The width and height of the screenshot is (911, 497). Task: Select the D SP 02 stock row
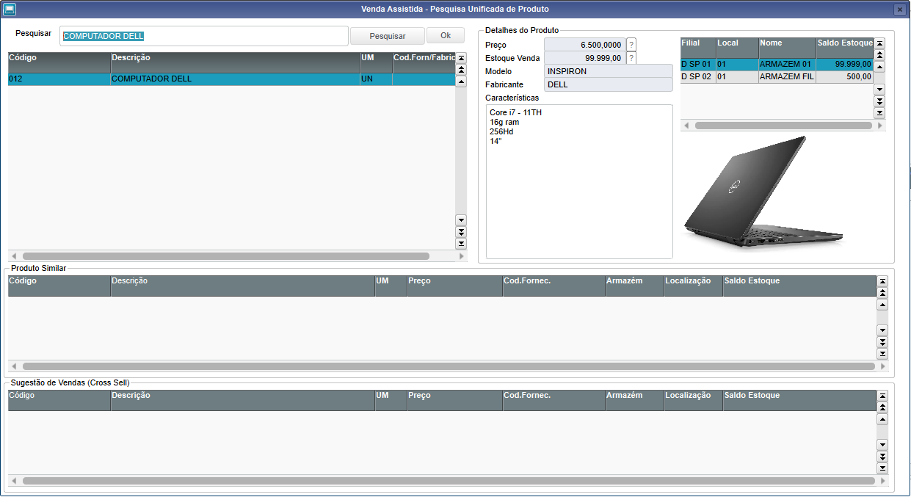pyautogui.click(x=777, y=76)
